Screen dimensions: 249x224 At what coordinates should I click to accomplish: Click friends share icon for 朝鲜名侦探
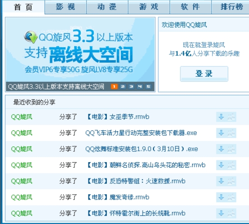(231, 165)
